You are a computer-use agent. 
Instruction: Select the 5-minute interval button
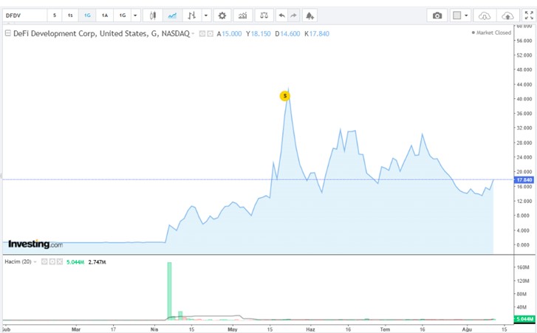click(55, 16)
